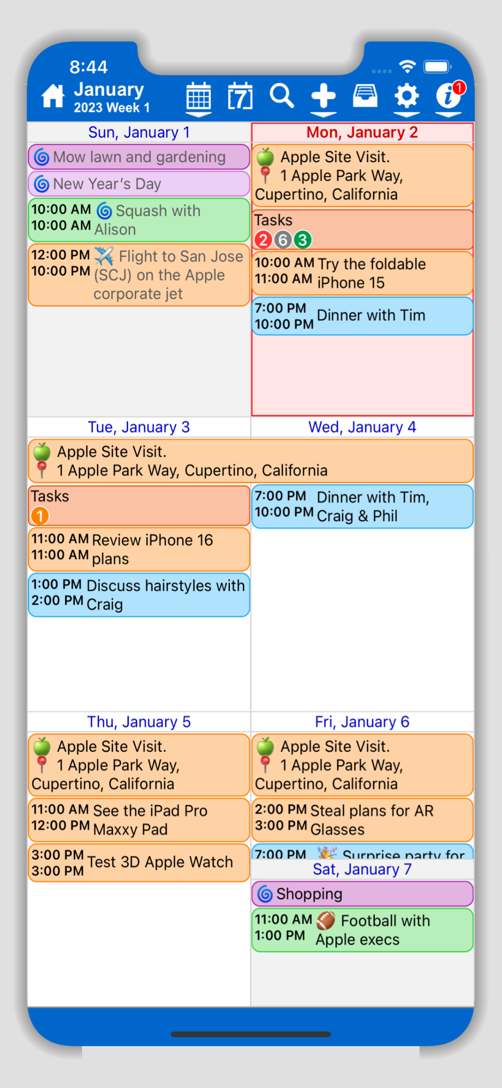The width and height of the screenshot is (502, 1088).
Task: Expand the dropdown arrow under the plus icon
Action: (323, 114)
